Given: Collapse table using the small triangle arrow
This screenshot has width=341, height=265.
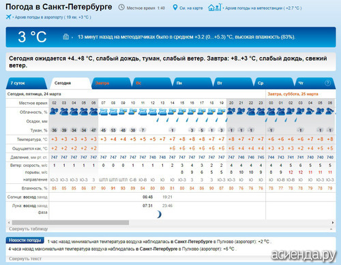Looking at the screenshot, I should (331, 229).
